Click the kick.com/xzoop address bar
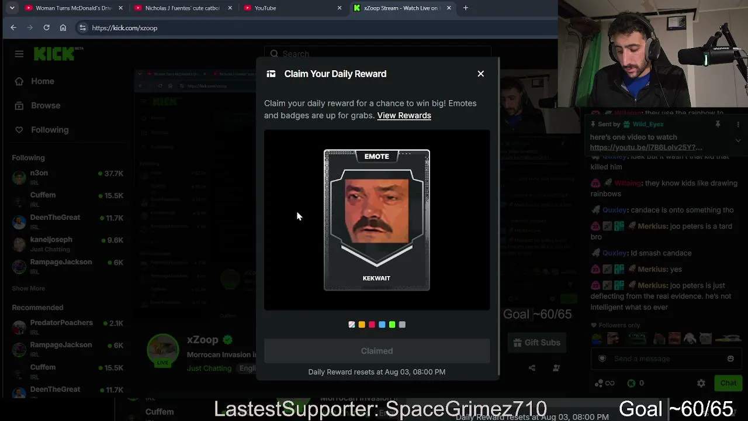 click(x=316, y=27)
